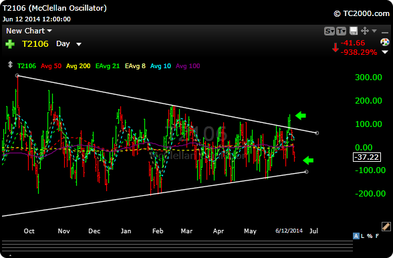This screenshot has height=258, width=393.
Task: Click the red down arrow change indicator
Action: pos(336,47)
